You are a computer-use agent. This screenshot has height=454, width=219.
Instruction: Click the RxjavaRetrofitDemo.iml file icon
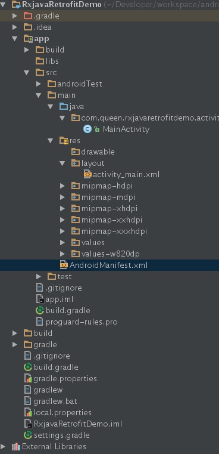click(28, 424)
